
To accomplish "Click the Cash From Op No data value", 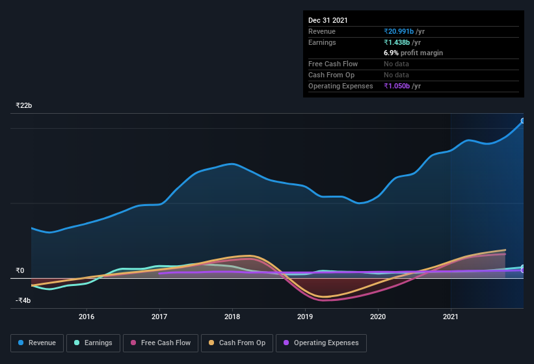I will [x=396, y=75].
